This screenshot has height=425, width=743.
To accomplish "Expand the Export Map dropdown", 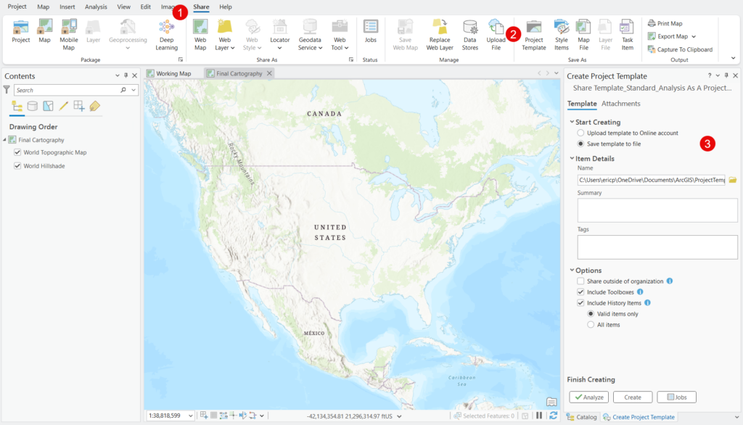I will (694, 36).
